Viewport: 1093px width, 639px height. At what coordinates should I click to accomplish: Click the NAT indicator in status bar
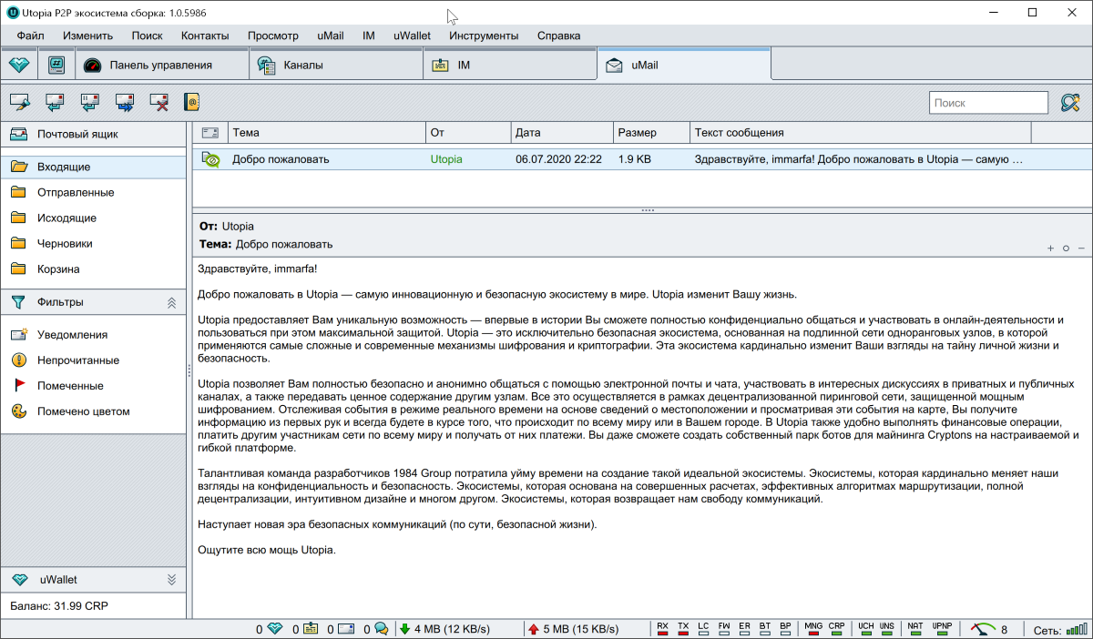[914, 629]
